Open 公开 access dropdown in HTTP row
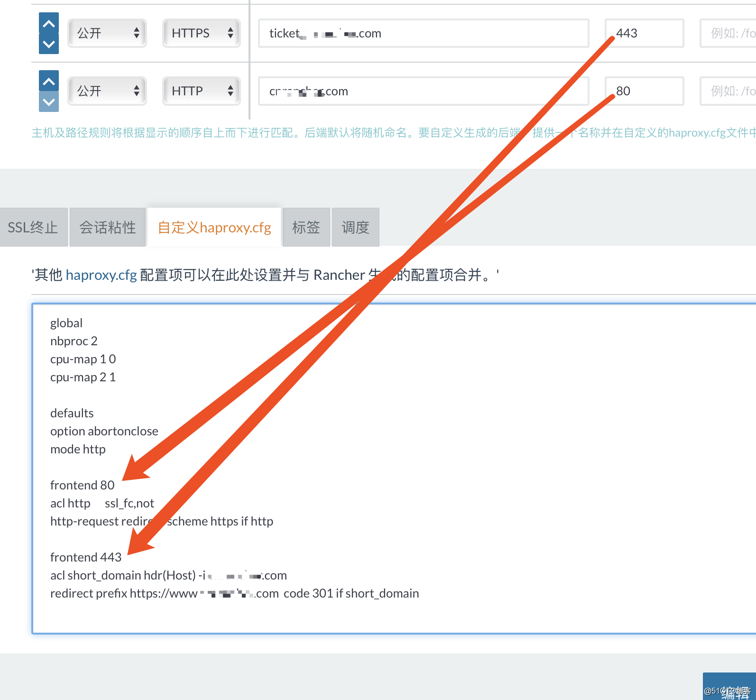 click(107, 91)
